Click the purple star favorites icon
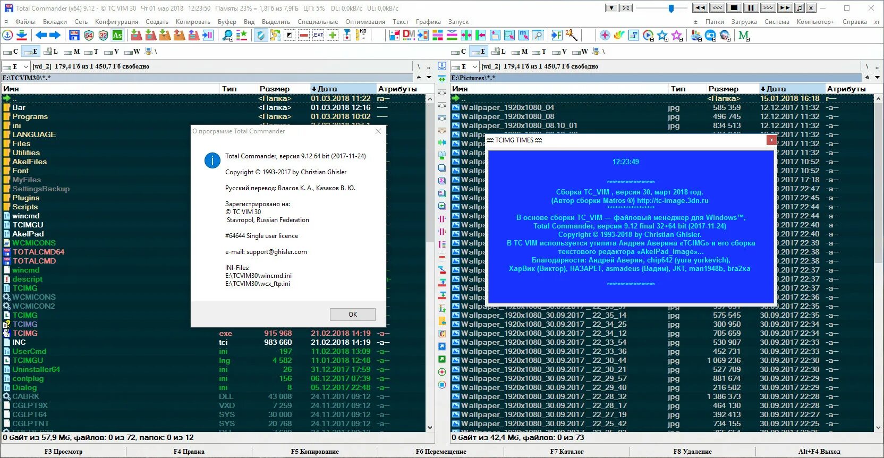This screenshot has width=884, height=458. [677, 36]
